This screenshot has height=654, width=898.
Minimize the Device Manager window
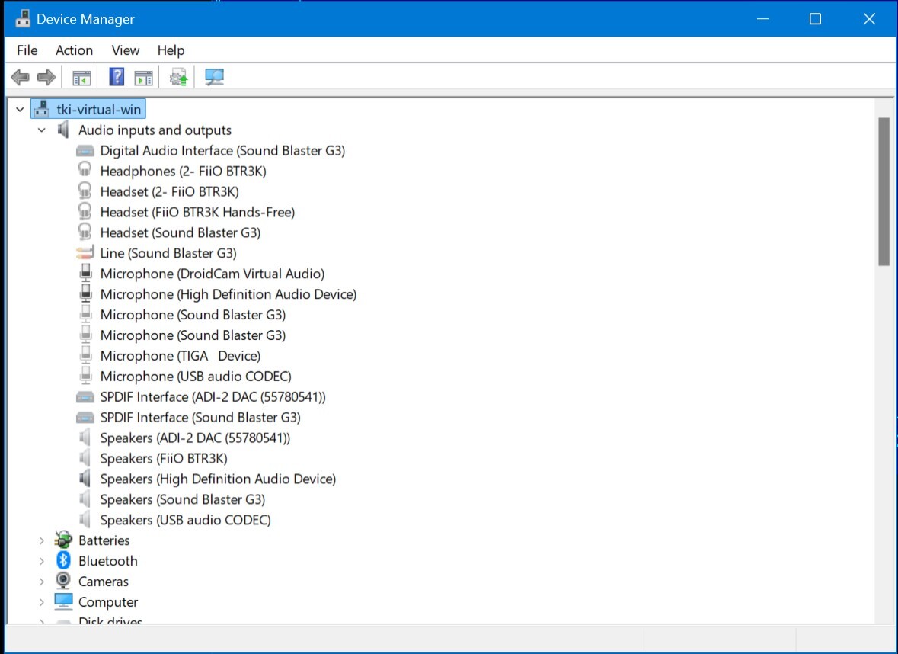point(762,18)
